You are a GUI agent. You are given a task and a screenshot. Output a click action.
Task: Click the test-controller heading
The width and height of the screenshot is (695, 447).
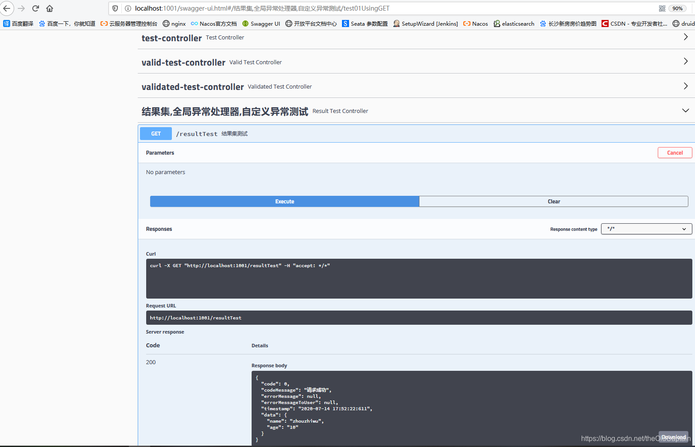click(172, 38)
